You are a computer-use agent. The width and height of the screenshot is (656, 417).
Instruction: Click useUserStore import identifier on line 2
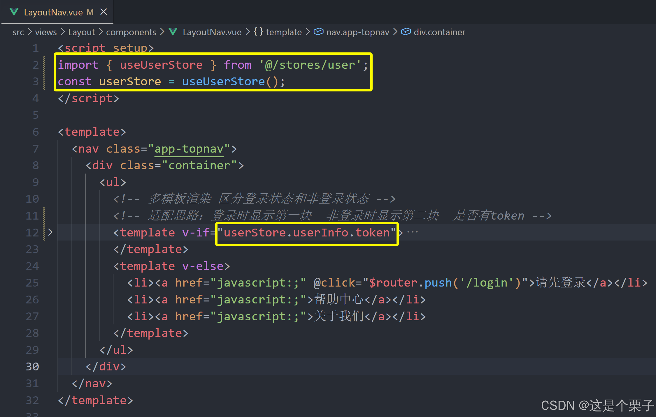161,65
